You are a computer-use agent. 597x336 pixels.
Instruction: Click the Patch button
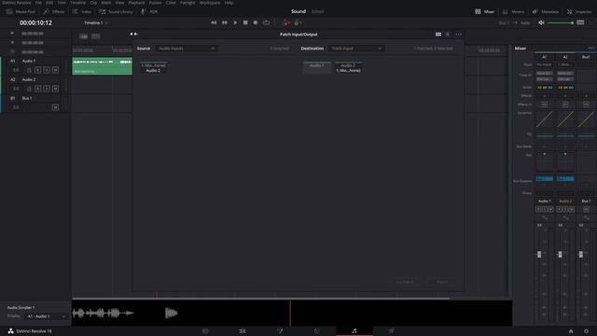pyautogui.click(x=442, y=282)
